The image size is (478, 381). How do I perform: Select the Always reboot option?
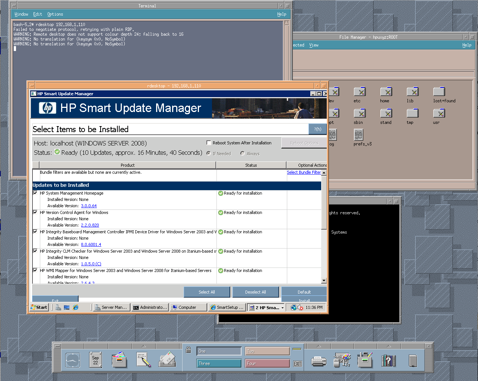click(243, 153)
